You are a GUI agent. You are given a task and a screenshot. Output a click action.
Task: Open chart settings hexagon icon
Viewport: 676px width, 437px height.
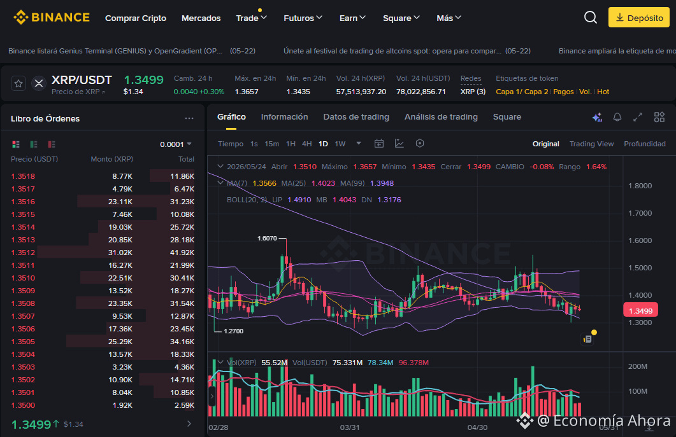tap(419, 143)
